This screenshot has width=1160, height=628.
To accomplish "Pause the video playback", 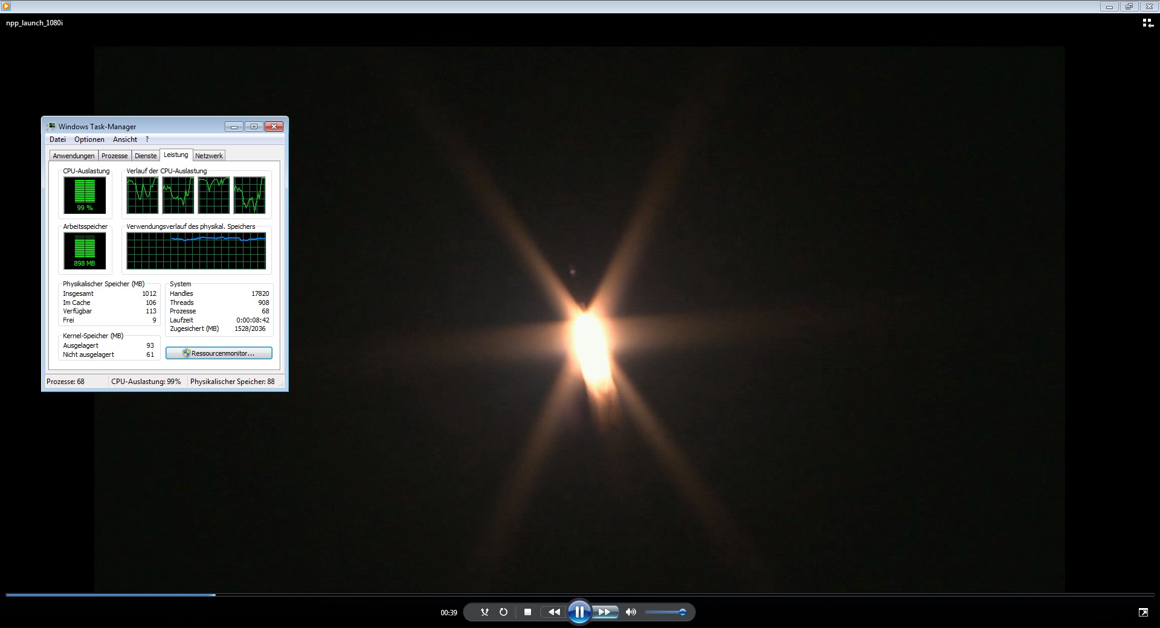I will tap(579, 612).
